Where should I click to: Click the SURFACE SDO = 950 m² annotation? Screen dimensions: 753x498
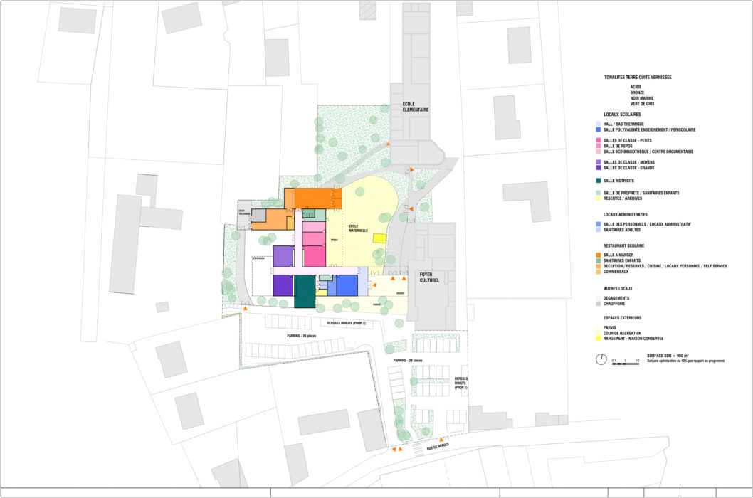[x=668, y=356]
